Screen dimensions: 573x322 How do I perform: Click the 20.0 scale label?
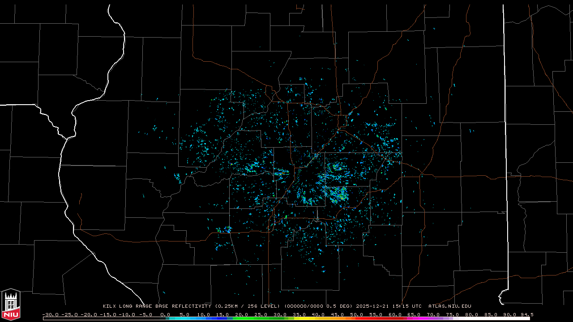coord(242,314)
